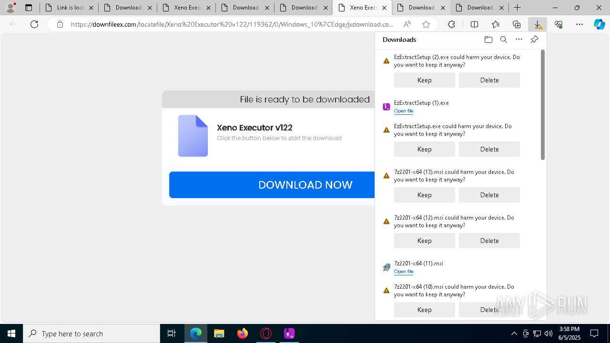Image resolution: width=610 pixels, height=343 pixels.
Task: Open the downloads folder icon
Action: pos(488,40)
